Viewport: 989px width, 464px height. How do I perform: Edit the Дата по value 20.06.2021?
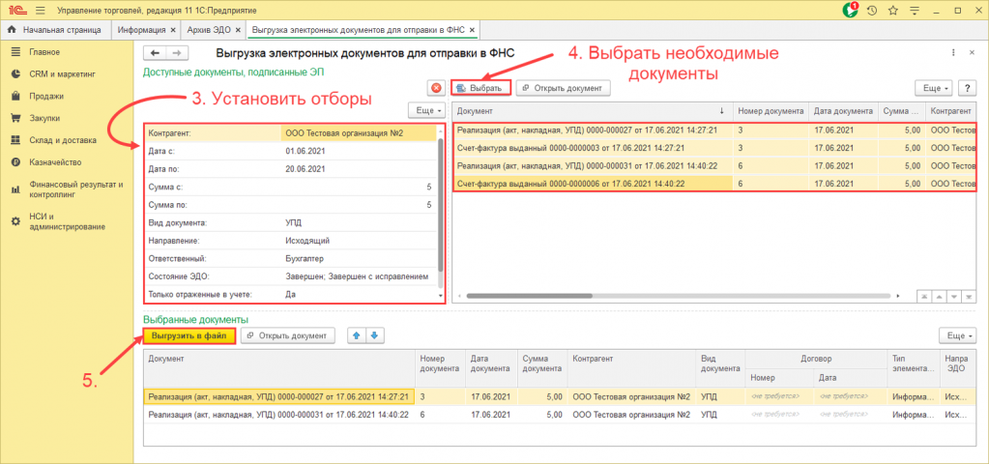[x=358, y=169]
